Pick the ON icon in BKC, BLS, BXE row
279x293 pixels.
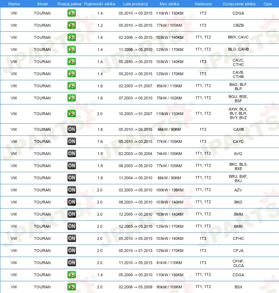coord(72,165)
